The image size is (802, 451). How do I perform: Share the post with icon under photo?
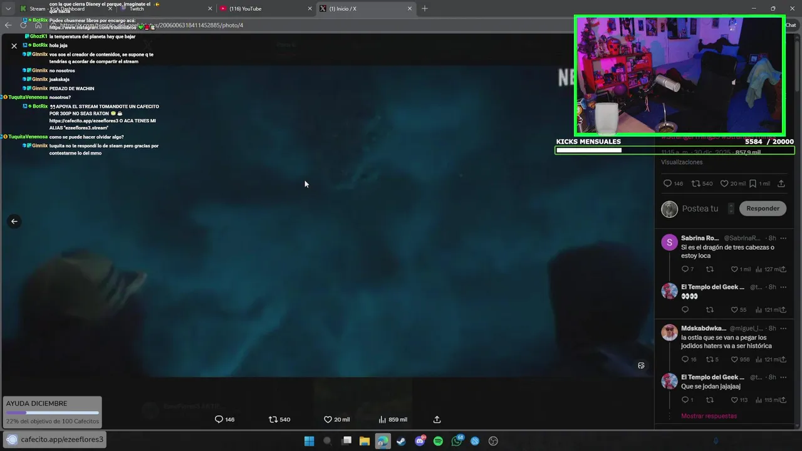pyautogui.click(x=437, y=420)
